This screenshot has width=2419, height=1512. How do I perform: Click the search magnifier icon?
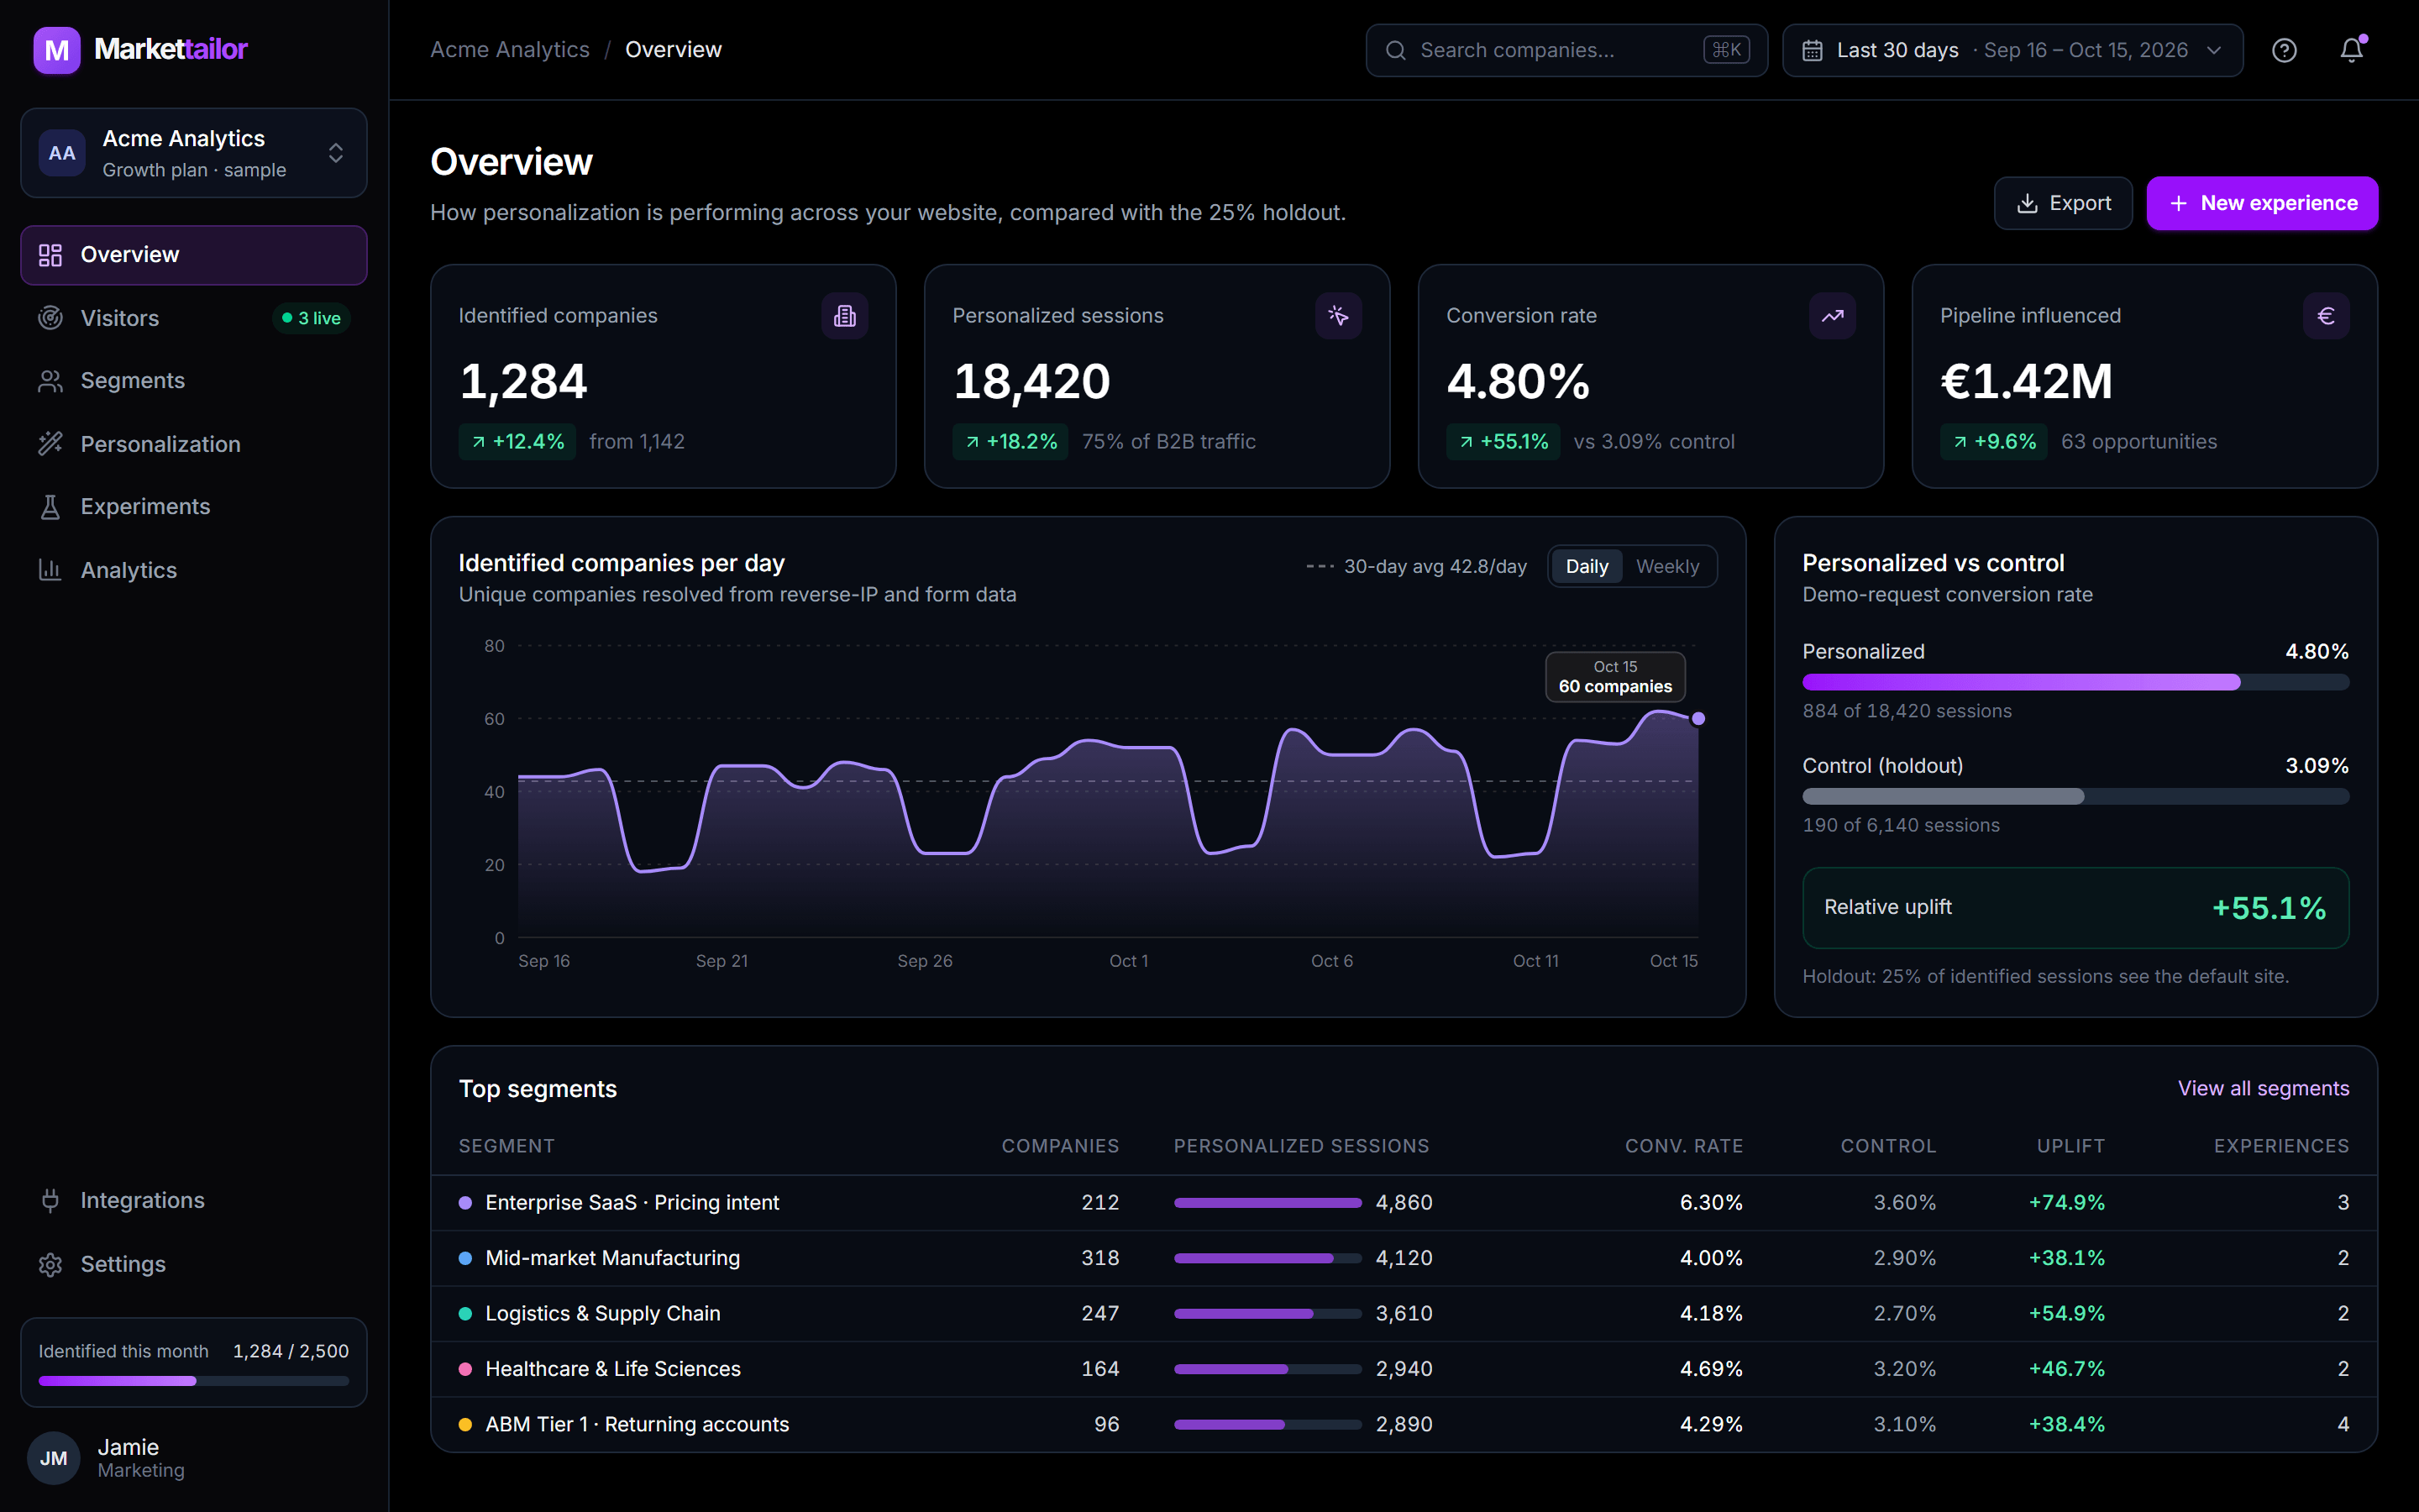point(1395,50)
